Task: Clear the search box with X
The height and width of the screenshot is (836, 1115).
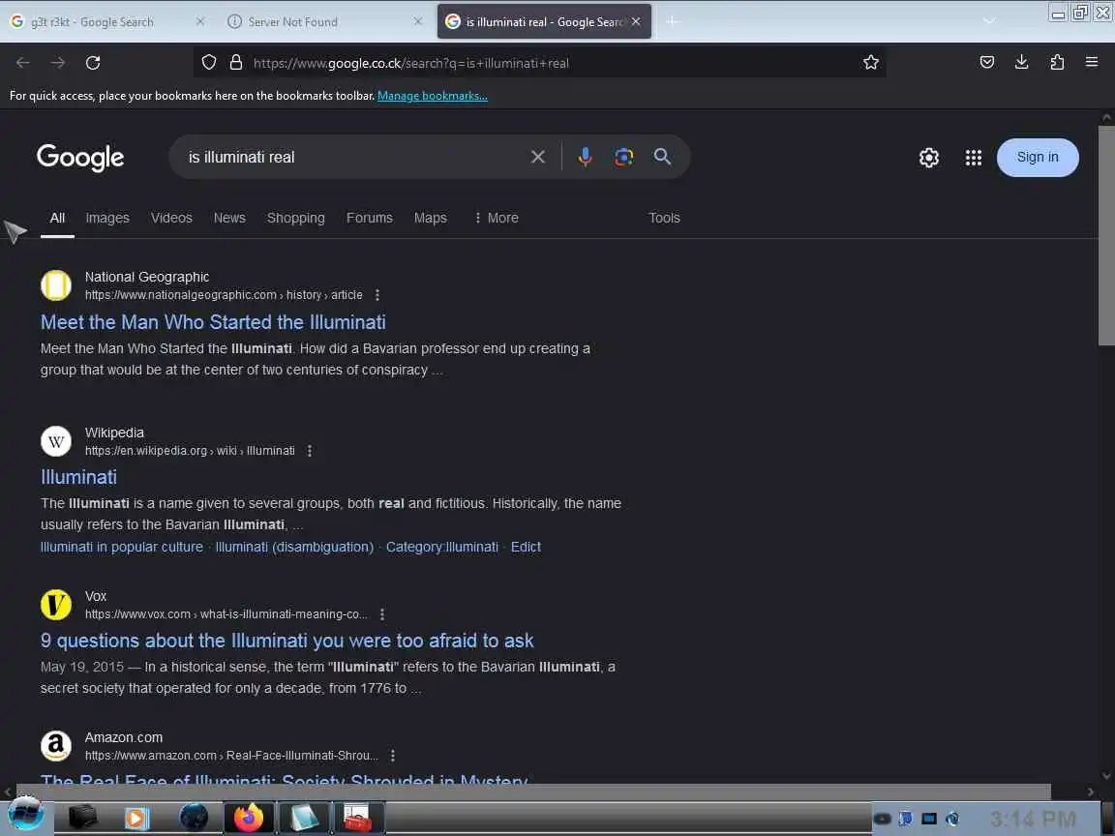Action: point(538,157)
